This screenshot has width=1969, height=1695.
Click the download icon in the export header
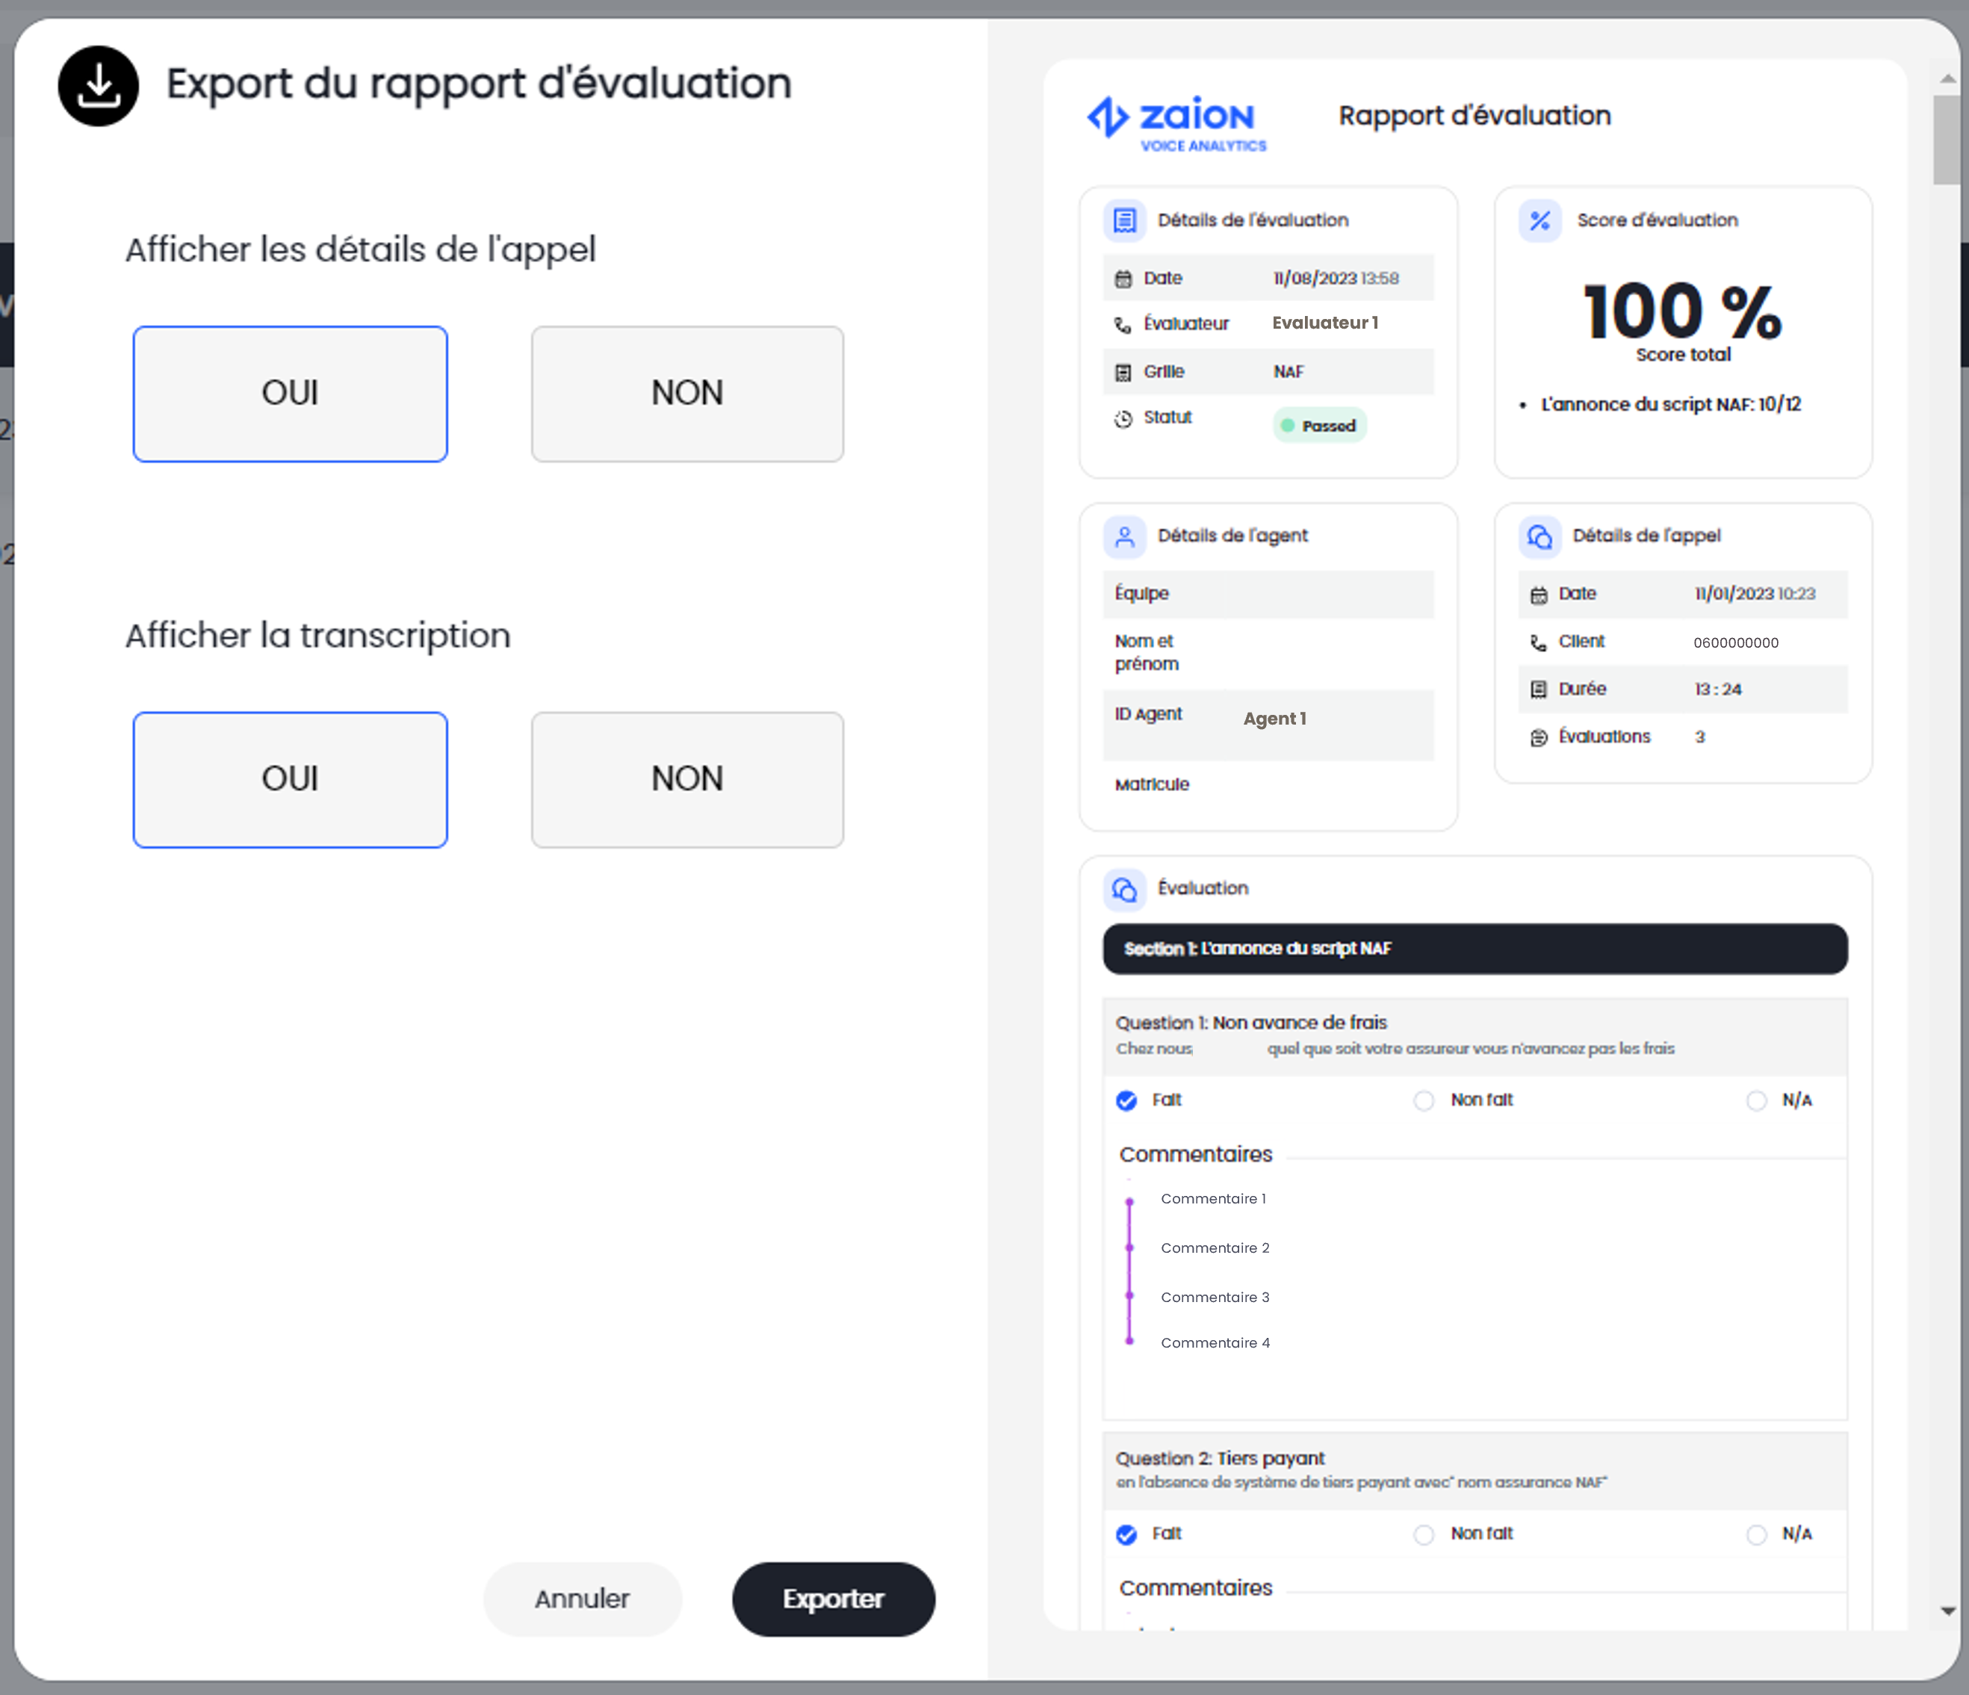pos(98,85)
